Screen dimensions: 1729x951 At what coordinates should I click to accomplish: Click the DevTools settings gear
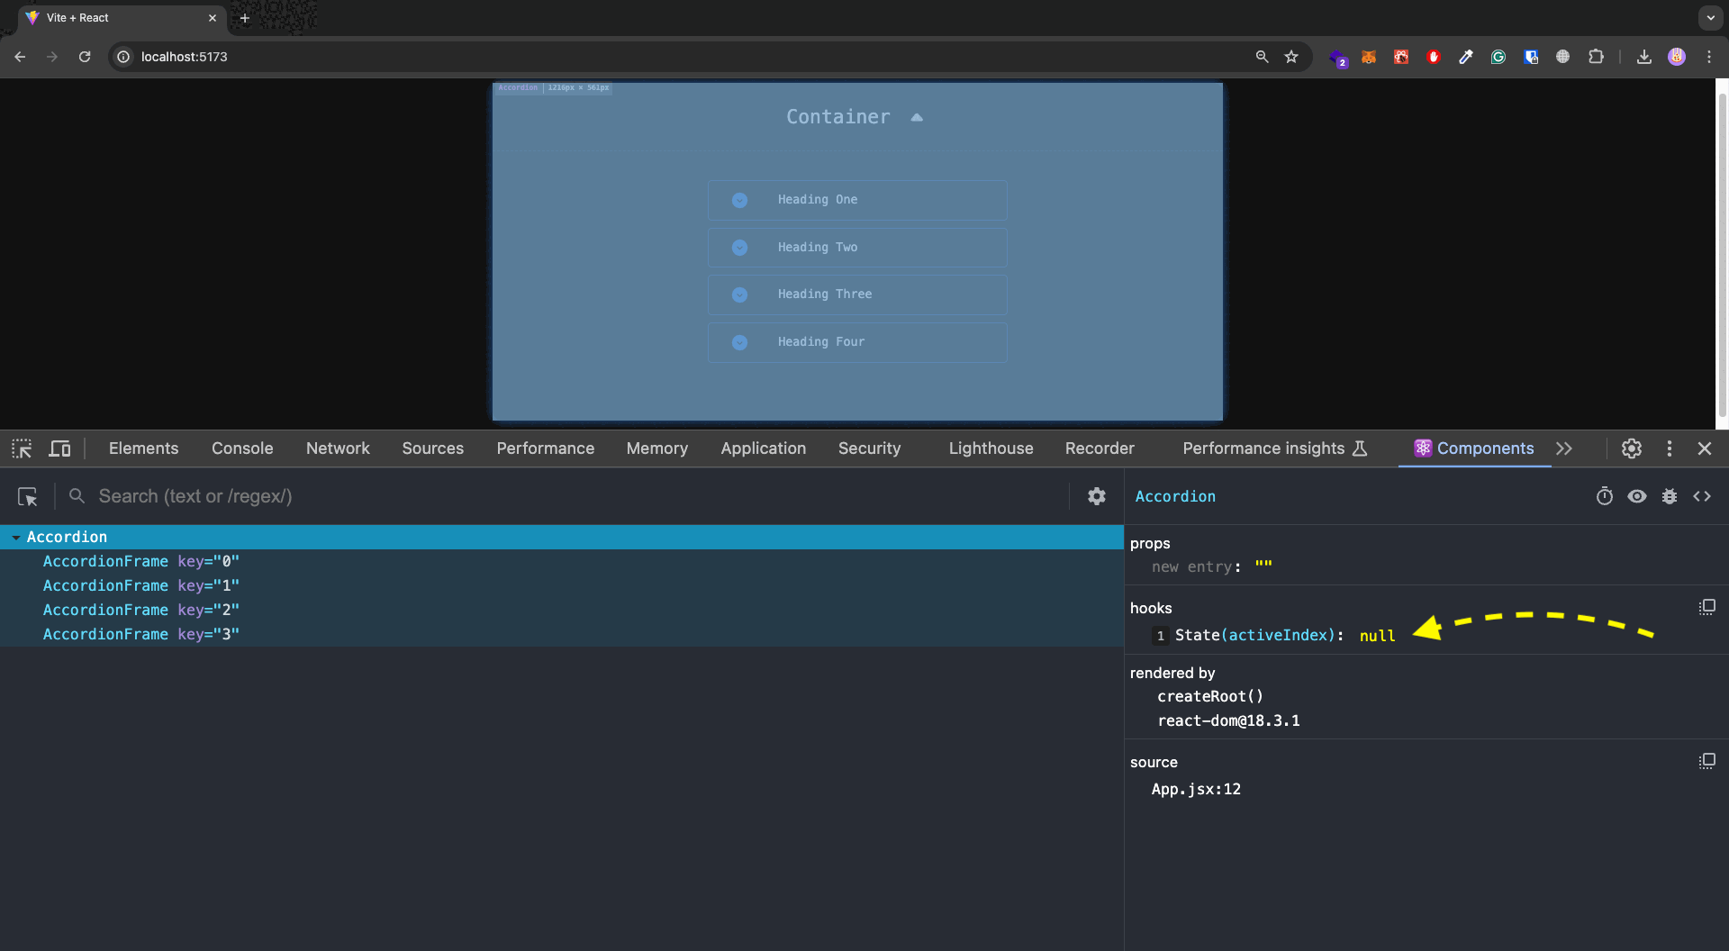(1633, 448)
